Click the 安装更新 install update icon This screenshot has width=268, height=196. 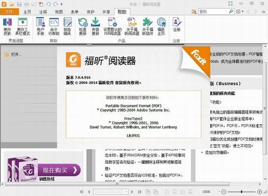tap(95, 26)
